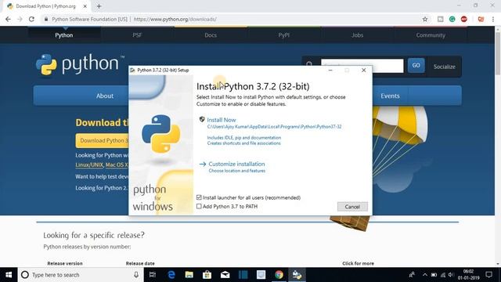Viewport: 501px width, 282px height.
Task: Click the volume icon in system tray
Action: pos(451,275)
